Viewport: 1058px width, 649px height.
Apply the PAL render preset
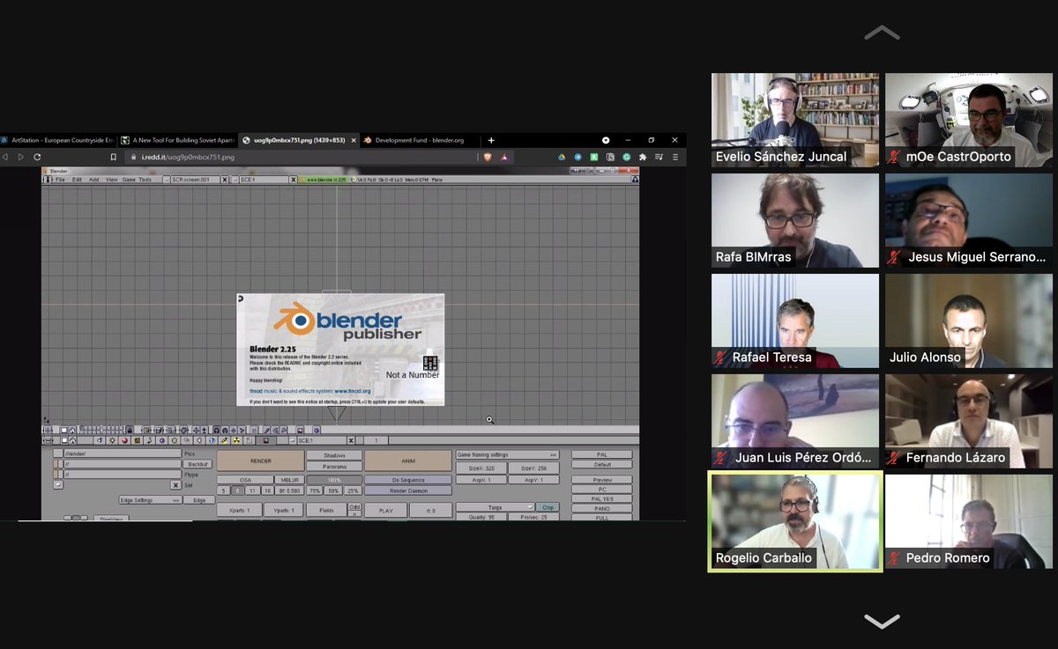(x=602, y=455)
